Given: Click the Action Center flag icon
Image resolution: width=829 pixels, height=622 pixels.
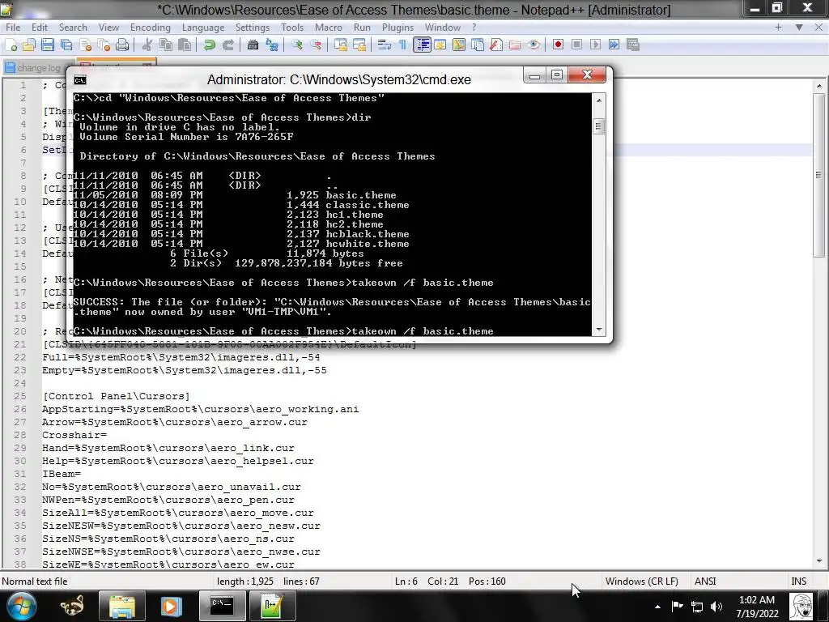Looking at the screenshot, I should point(678,607).
